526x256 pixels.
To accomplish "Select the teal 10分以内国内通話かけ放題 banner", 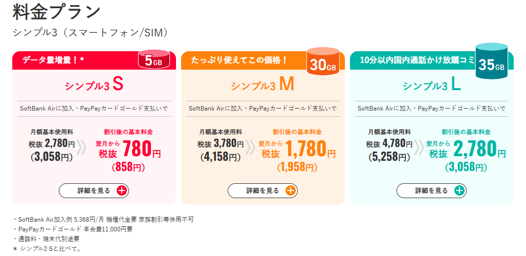I will click(x=409, y=60).
